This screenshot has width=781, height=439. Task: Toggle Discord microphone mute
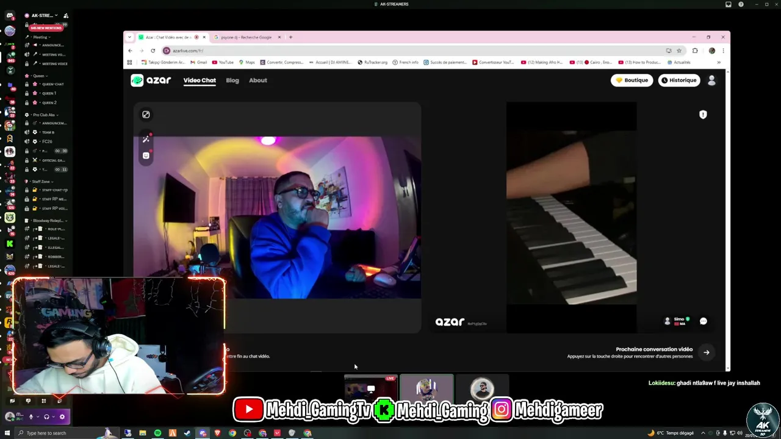pos(31,417)
